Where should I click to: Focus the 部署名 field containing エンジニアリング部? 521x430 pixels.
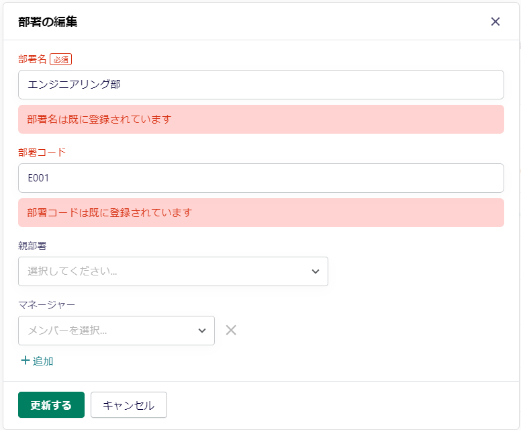pos(260,85)
